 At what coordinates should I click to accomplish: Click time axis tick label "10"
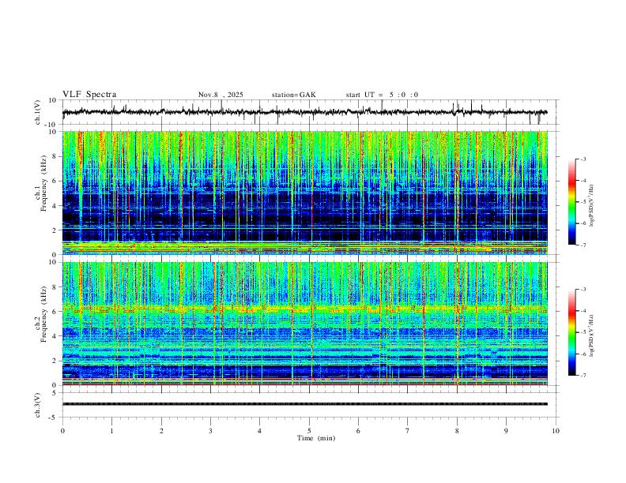(x=556, y=431)
